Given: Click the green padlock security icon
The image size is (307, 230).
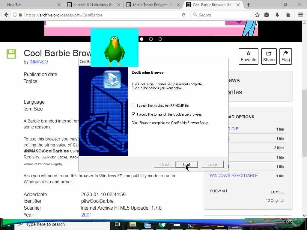Looking at the screenshot, I should (20, 15).
